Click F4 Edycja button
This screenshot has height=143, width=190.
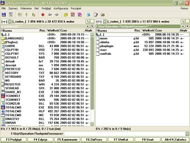(x=40, y=140)
